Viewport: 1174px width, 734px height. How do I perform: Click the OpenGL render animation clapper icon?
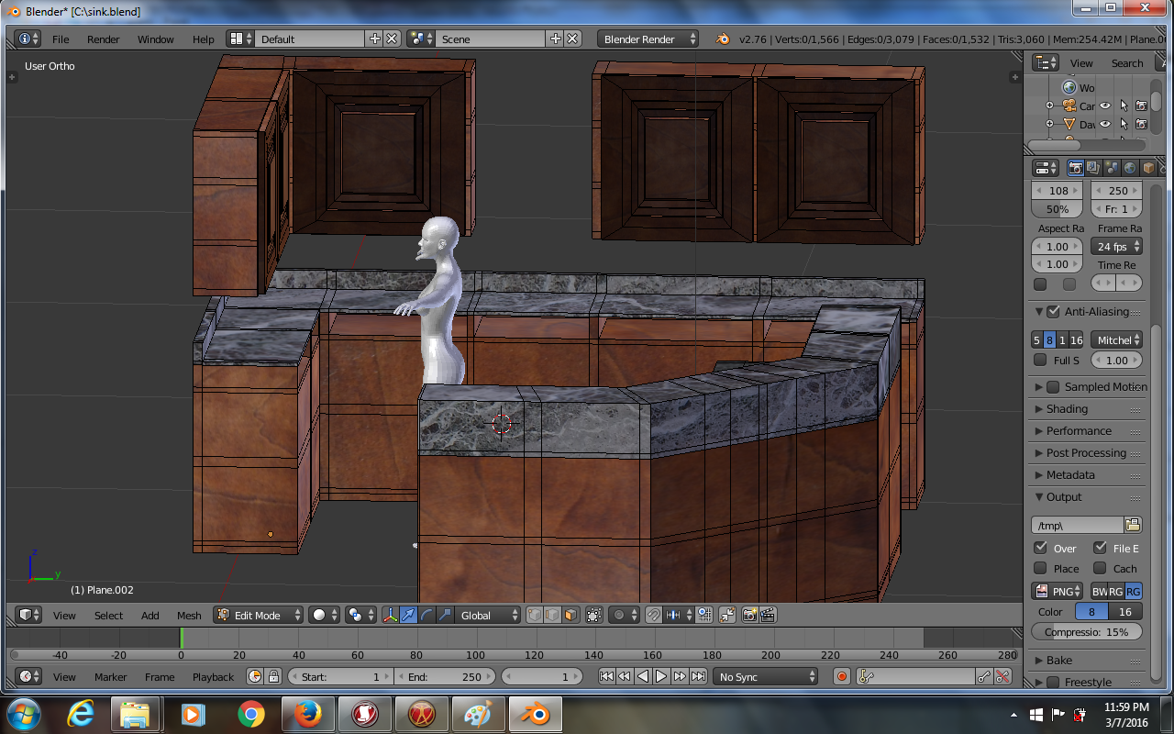769,615
